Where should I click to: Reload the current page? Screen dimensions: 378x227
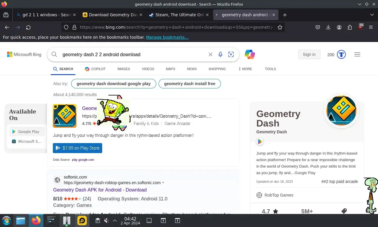(x=28, y=27)
